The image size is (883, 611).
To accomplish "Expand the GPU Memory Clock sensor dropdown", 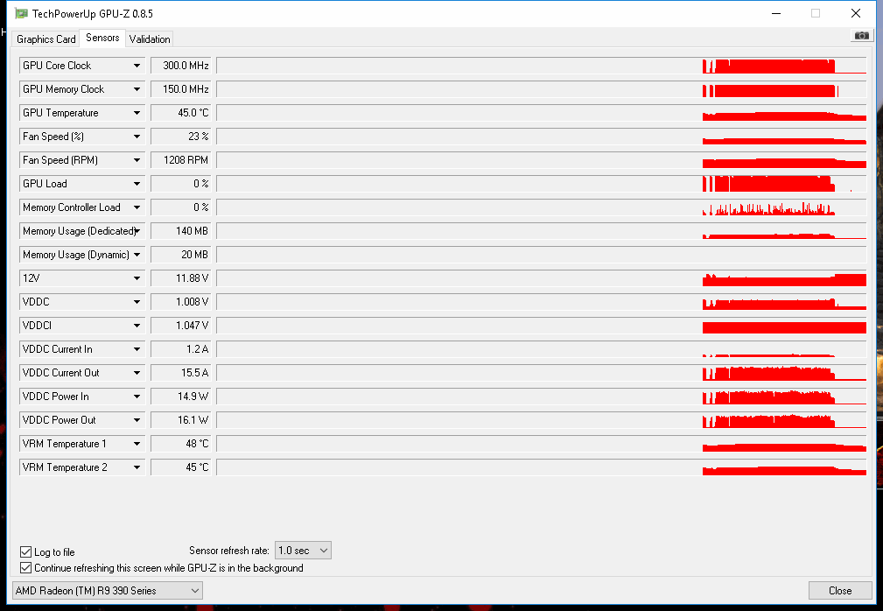I will coord(137,89).
